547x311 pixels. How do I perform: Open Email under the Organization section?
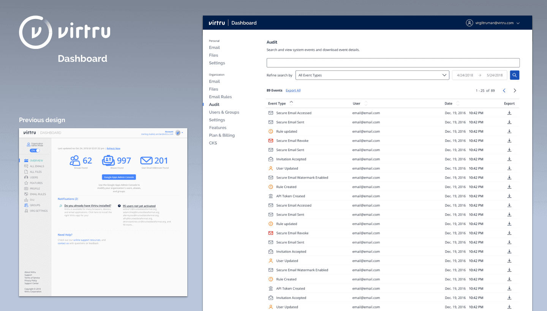coord(214,81)
